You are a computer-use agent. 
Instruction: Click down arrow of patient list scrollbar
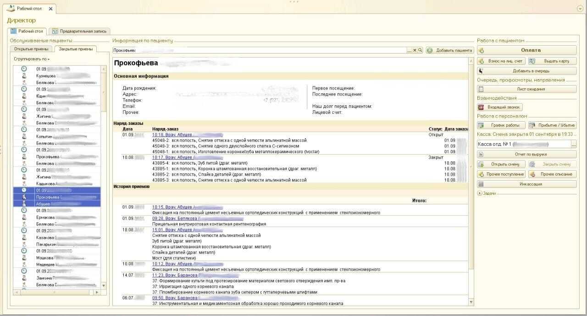(103, 285)
